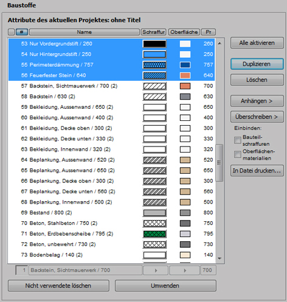This screenshot has width=287, height=302.
Task: Click hatch icon for Beton, Stahlbeton / 750
Action: click(x=154, y=223)
